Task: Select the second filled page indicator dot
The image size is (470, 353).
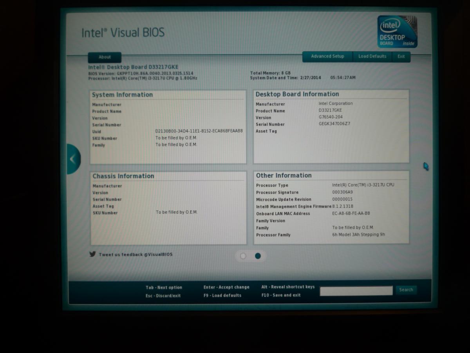Action: [258, 256]
